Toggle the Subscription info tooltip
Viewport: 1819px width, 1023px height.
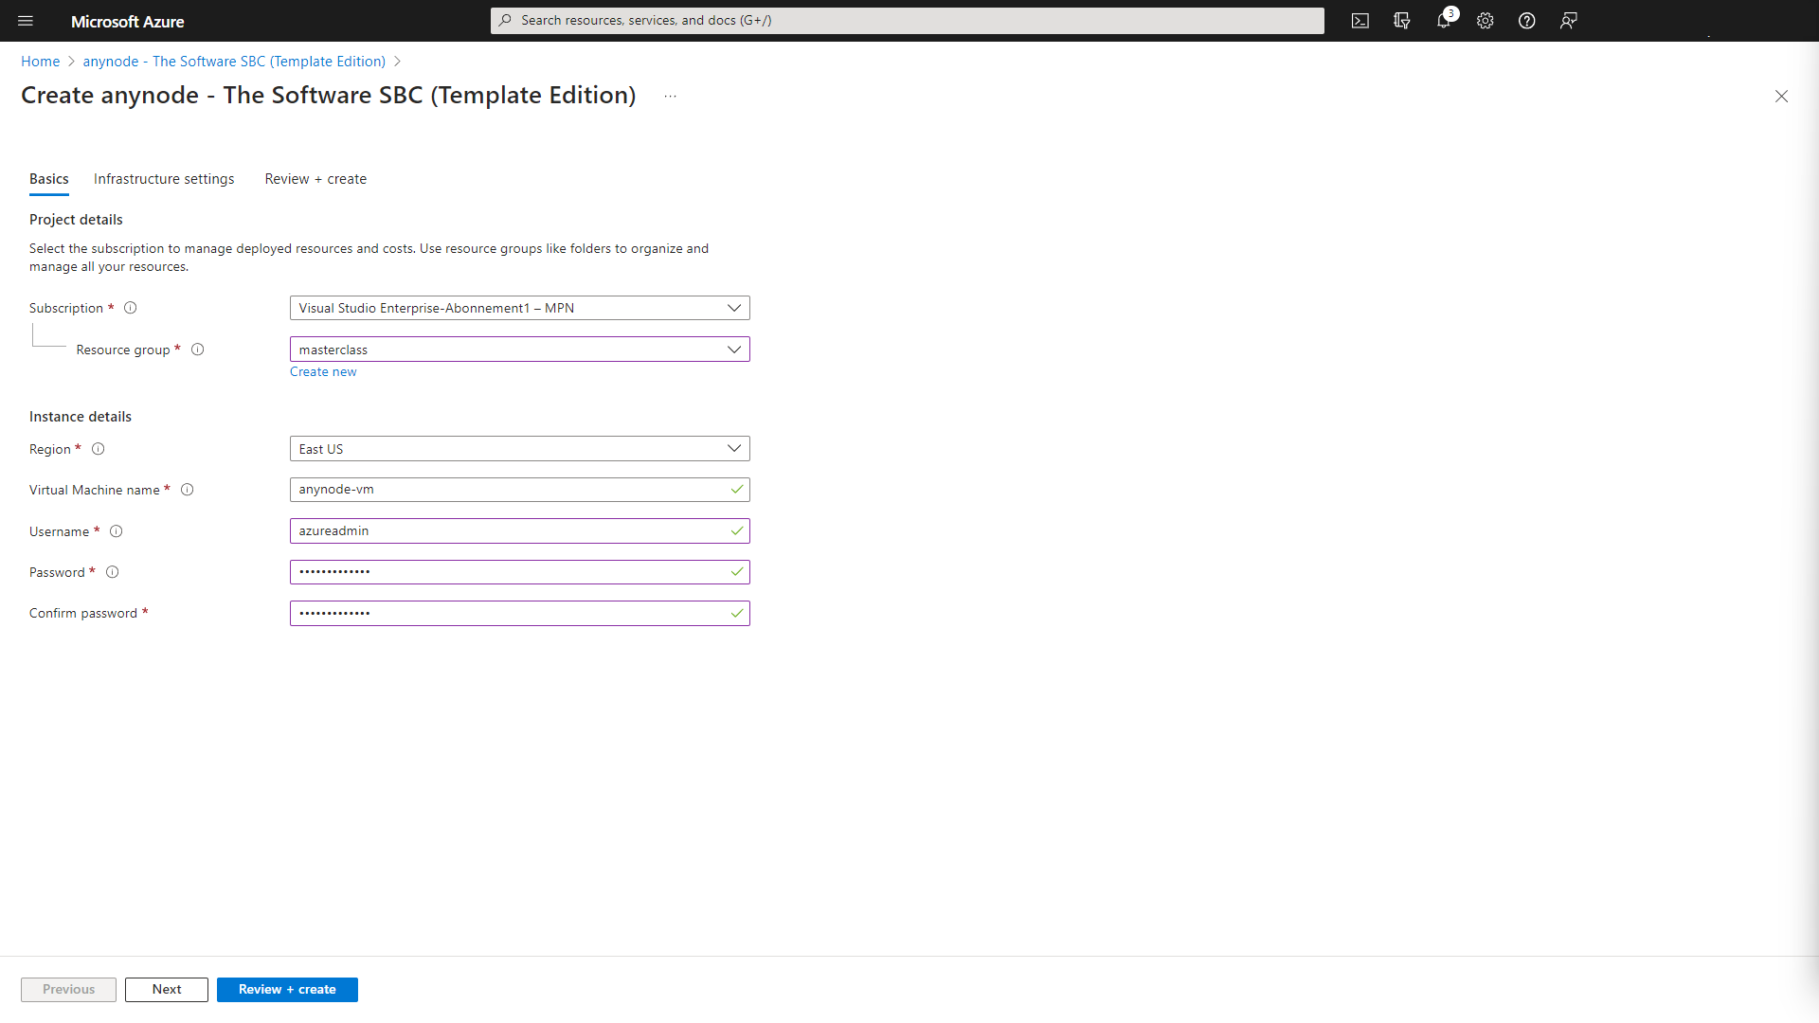tap(129, 307)
